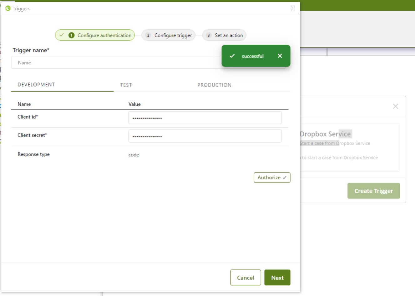415x296 pixels.
Task: Click the Triggers logo icon in title bar
Action: click(8, 8)
